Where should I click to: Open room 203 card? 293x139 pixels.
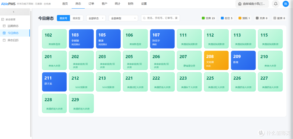(x=108, y=60)
